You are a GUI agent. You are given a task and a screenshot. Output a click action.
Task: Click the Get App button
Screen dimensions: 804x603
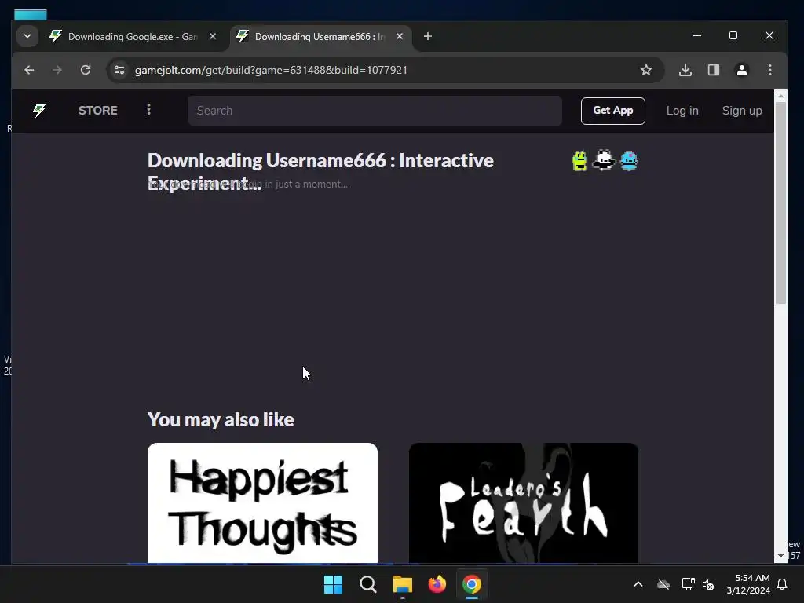click(x=612, y=111)
